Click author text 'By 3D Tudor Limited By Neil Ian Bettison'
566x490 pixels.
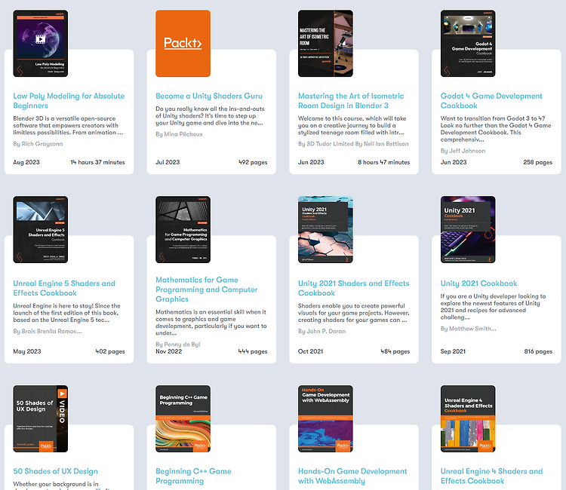coord(353,144)
